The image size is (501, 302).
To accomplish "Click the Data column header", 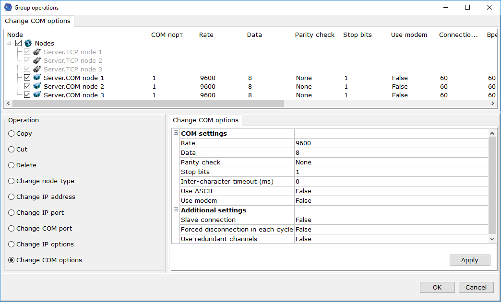I will pyautogui.click(x=268, y=35).
